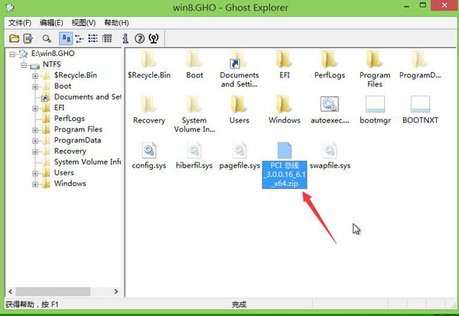459x316 pixels.
Task: Collapse the E:\win8.GHO root node
Action: click(12, 54)
